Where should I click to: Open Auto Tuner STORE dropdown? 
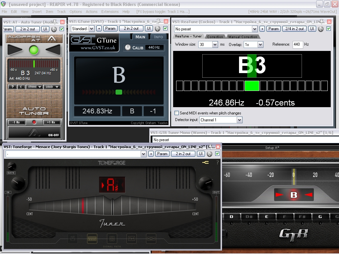point(34,87)
